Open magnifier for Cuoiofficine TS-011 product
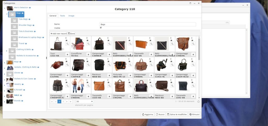The width and height of the screenshot is (268, 126). (88, 44)
